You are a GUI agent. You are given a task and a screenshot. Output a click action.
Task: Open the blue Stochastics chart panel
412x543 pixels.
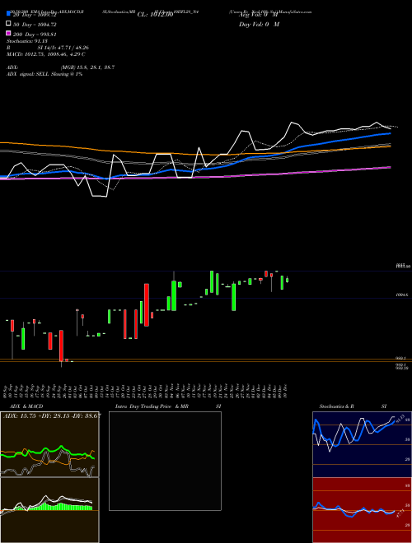pyautogui.click(x=362, y=444)
